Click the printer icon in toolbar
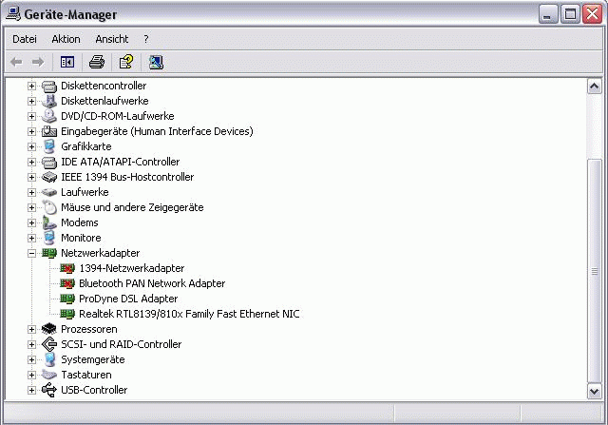Viewport: 608px width, 425px height. point(96,62)
